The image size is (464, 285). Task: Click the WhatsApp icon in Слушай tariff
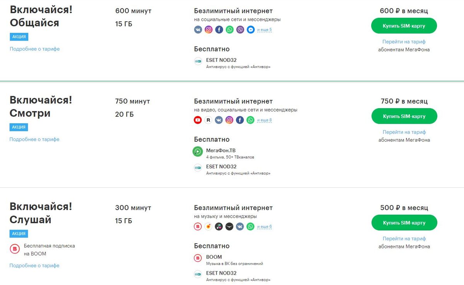click(251, 227)
